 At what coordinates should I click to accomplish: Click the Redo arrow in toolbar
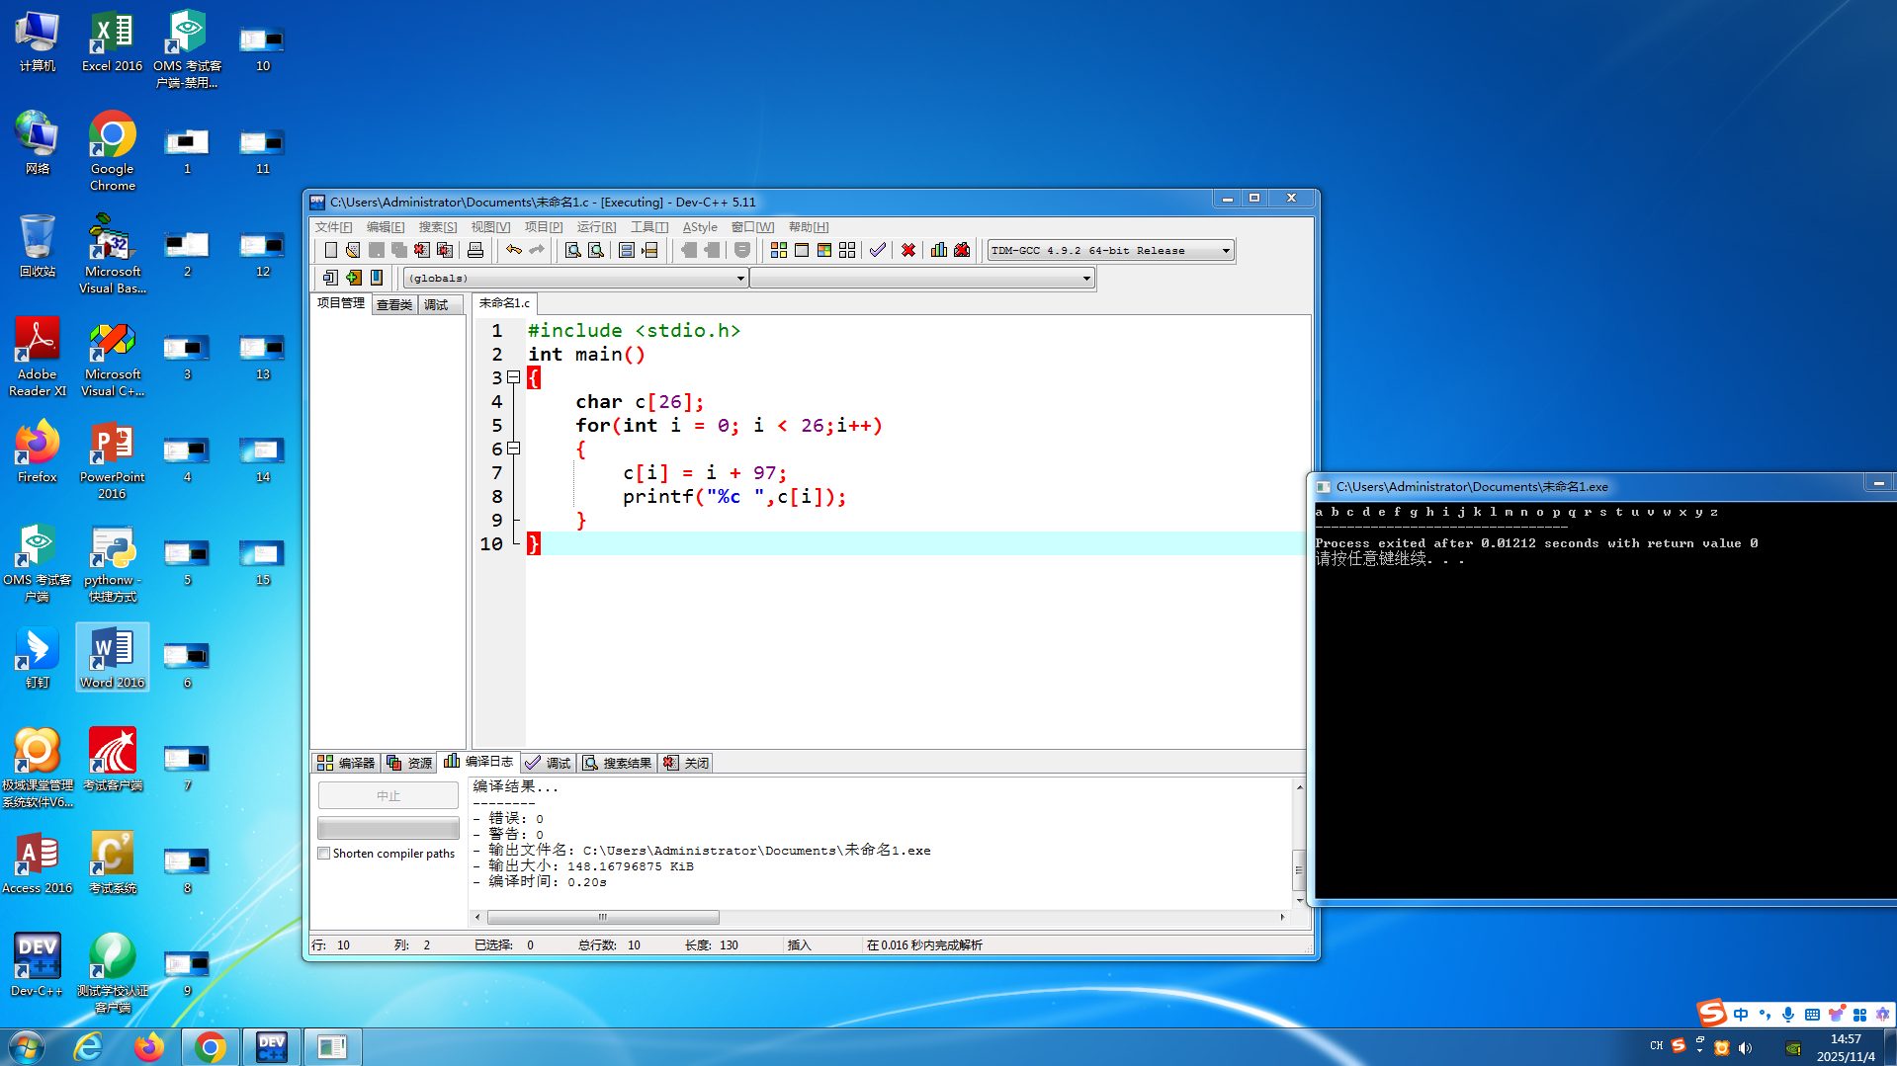tap(537, 251)
